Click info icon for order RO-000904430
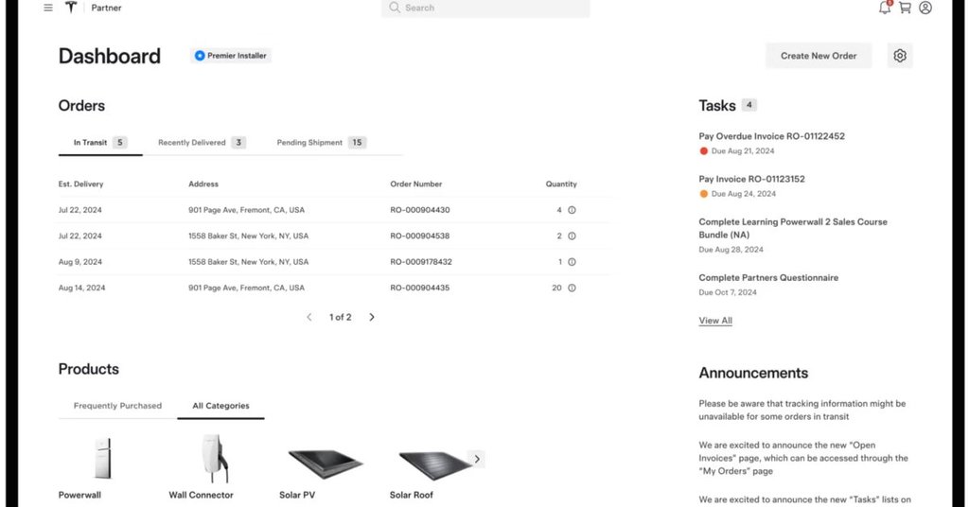Image resolution: width=969 pixels, height=507 pixels. click(572, 210)
